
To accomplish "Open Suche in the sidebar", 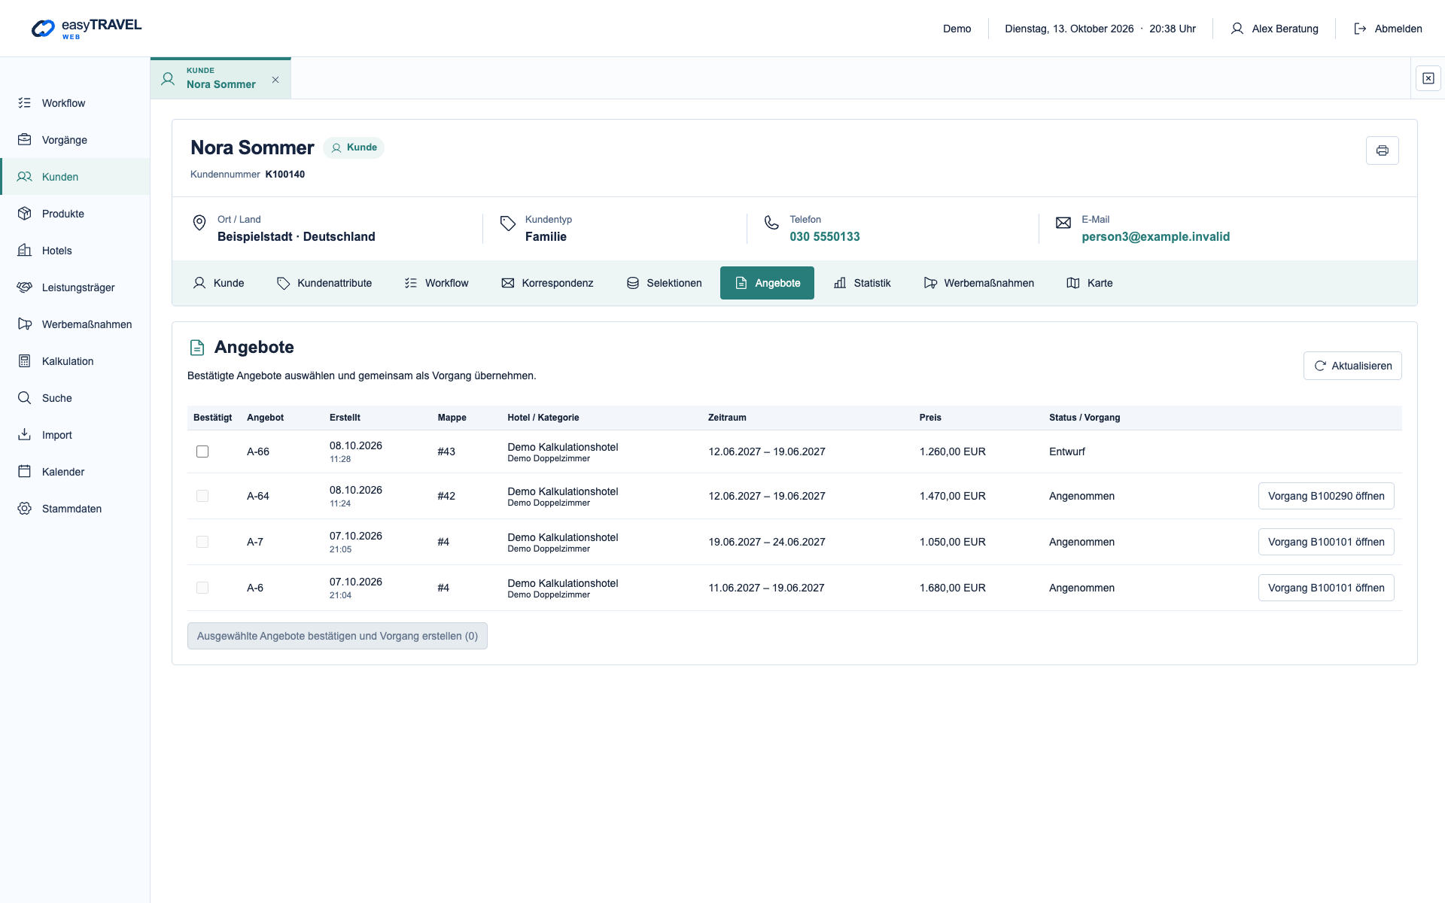I will coord(75,398).
